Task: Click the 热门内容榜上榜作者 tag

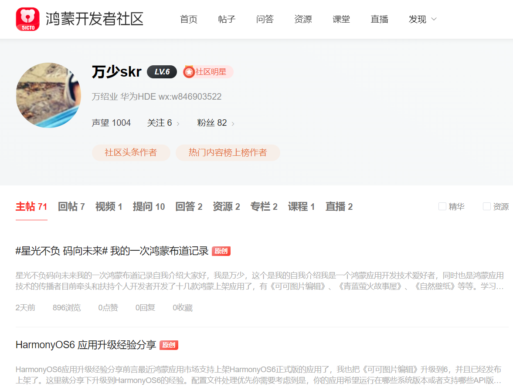Action: pyautogui.click(x=228, y=153)
